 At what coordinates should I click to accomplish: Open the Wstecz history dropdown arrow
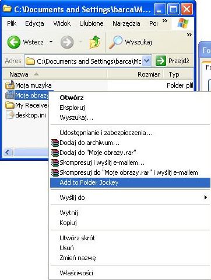[x=51, y=42]
